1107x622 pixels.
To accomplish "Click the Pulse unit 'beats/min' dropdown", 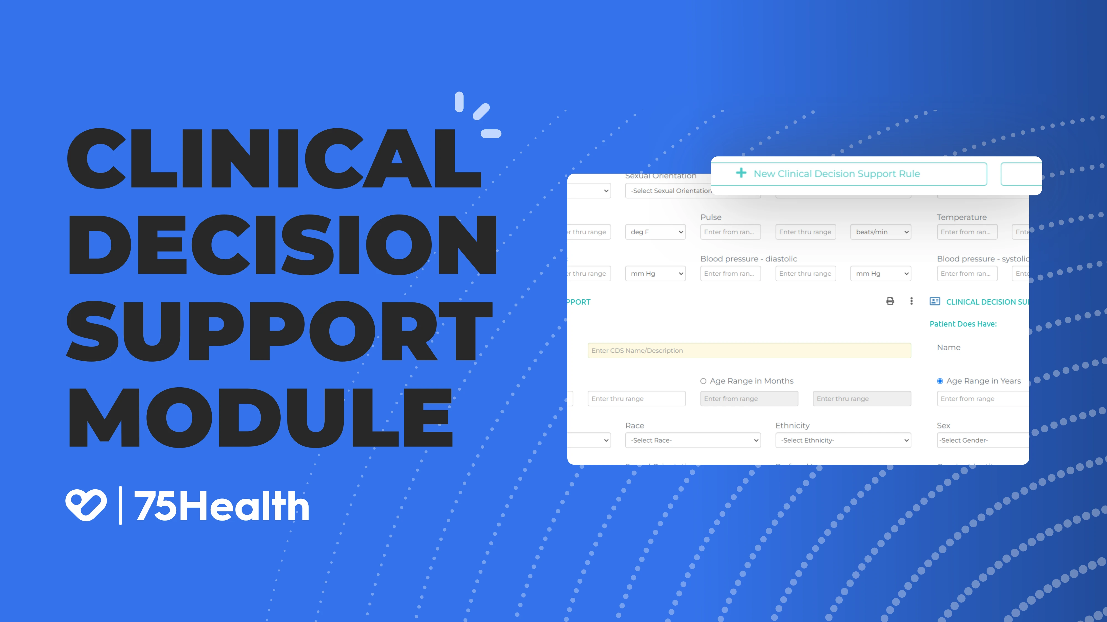I will click(x=878, y=232).
